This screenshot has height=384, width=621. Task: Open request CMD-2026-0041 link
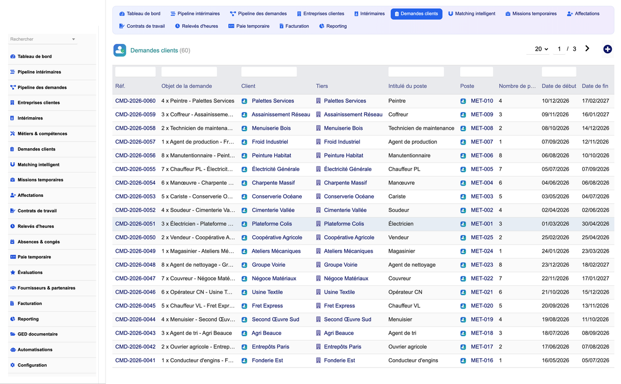coord(135,361)
